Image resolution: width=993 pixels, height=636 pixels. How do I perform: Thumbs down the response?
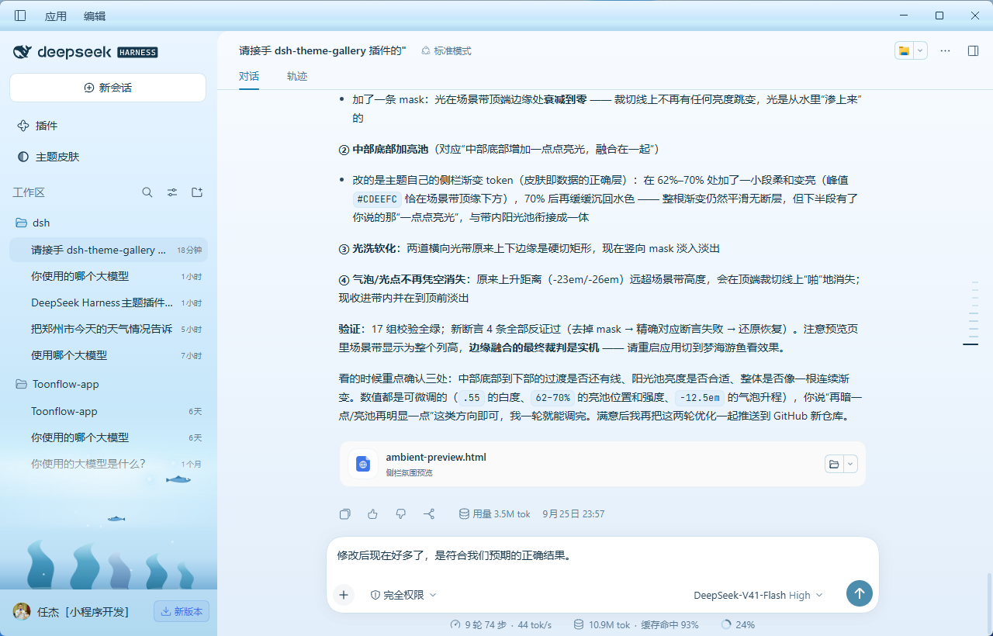click(401, 513)
